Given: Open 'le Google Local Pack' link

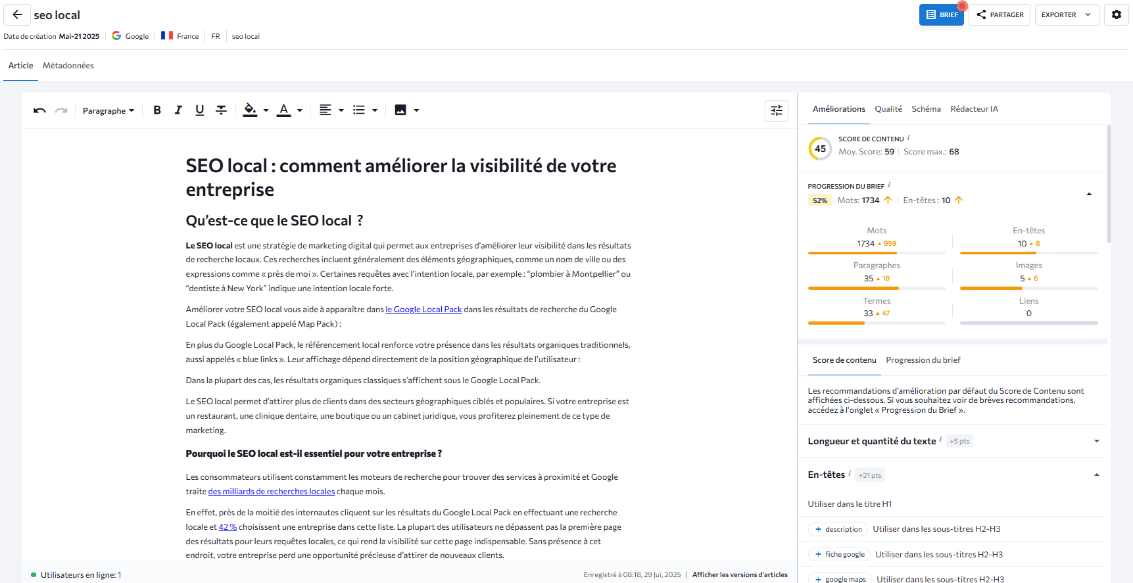Looking at the screenshot, I should point(423,310).
